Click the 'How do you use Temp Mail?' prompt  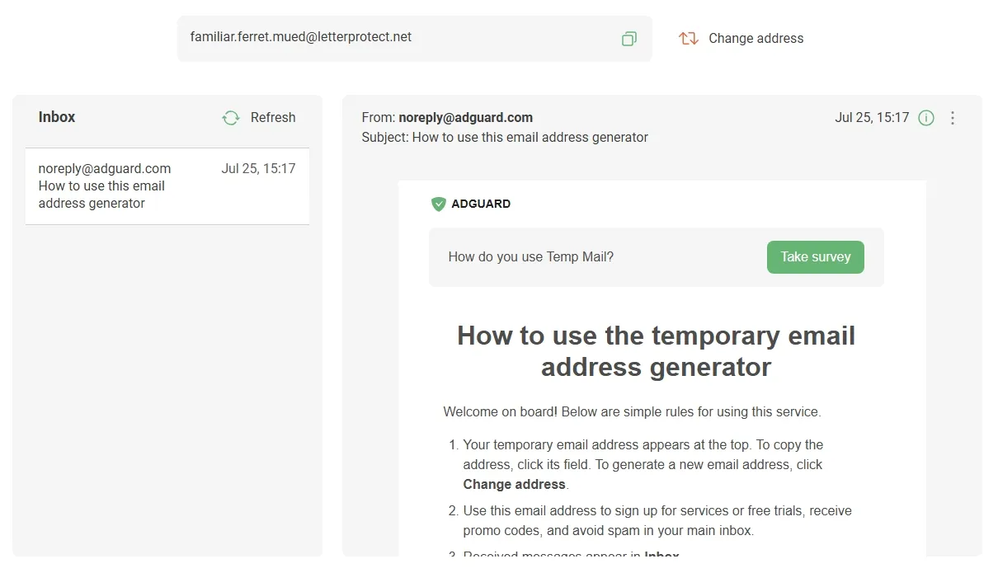tap(531, 257)
